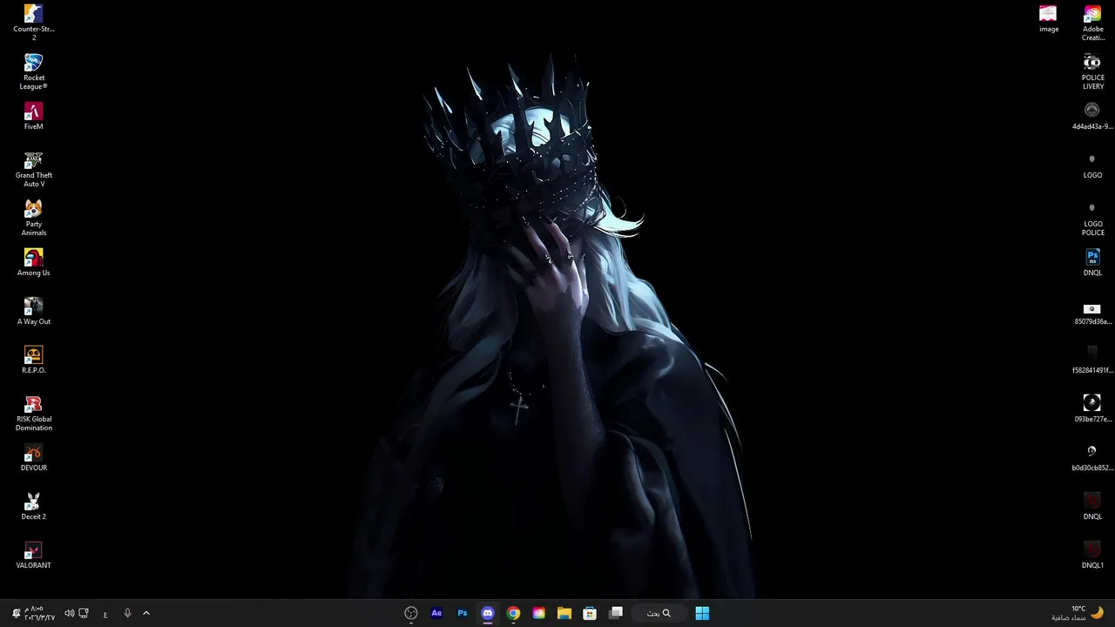Select the DNQL1 desktop file
The height and width of the screenshot is (627, 1115).
1092,556
